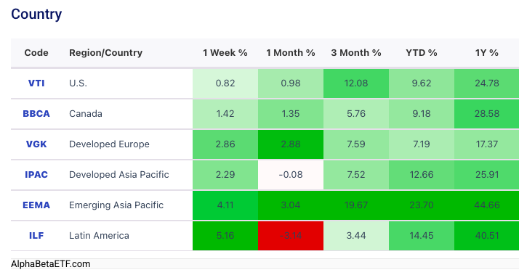Click the Code column header

point(36,53)
